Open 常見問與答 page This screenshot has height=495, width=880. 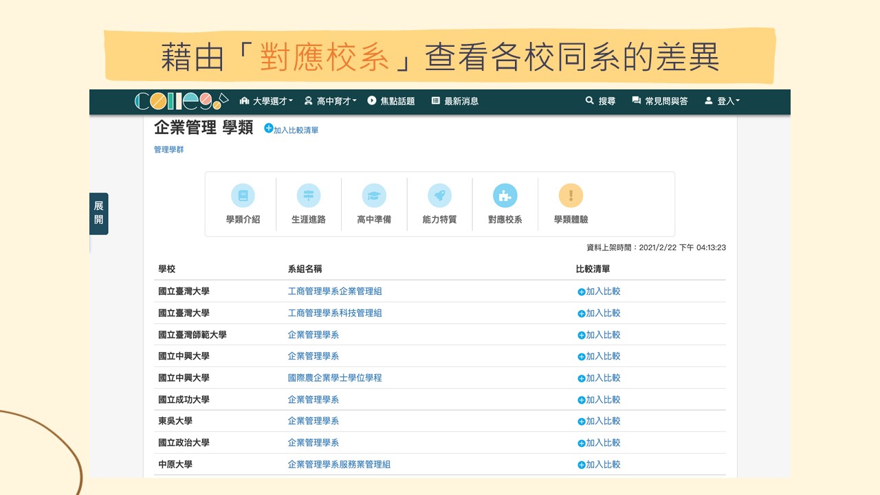(660, 101)
